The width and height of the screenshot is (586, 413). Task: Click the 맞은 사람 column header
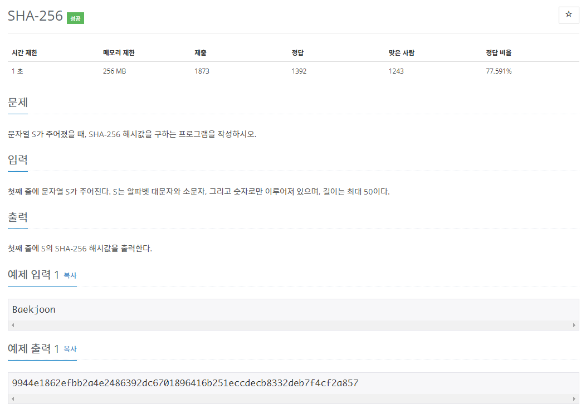tap(401, 52)
